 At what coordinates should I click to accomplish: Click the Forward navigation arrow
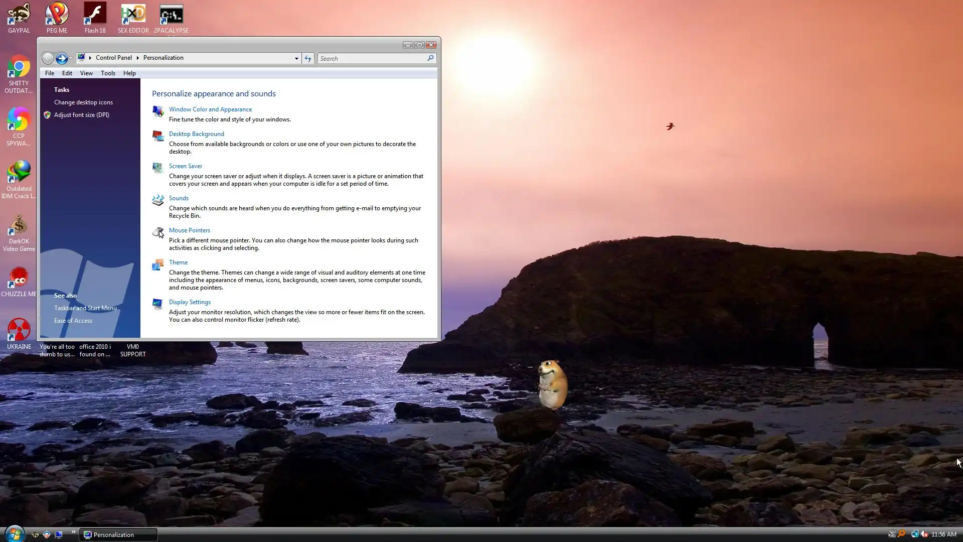coord(61,58)
